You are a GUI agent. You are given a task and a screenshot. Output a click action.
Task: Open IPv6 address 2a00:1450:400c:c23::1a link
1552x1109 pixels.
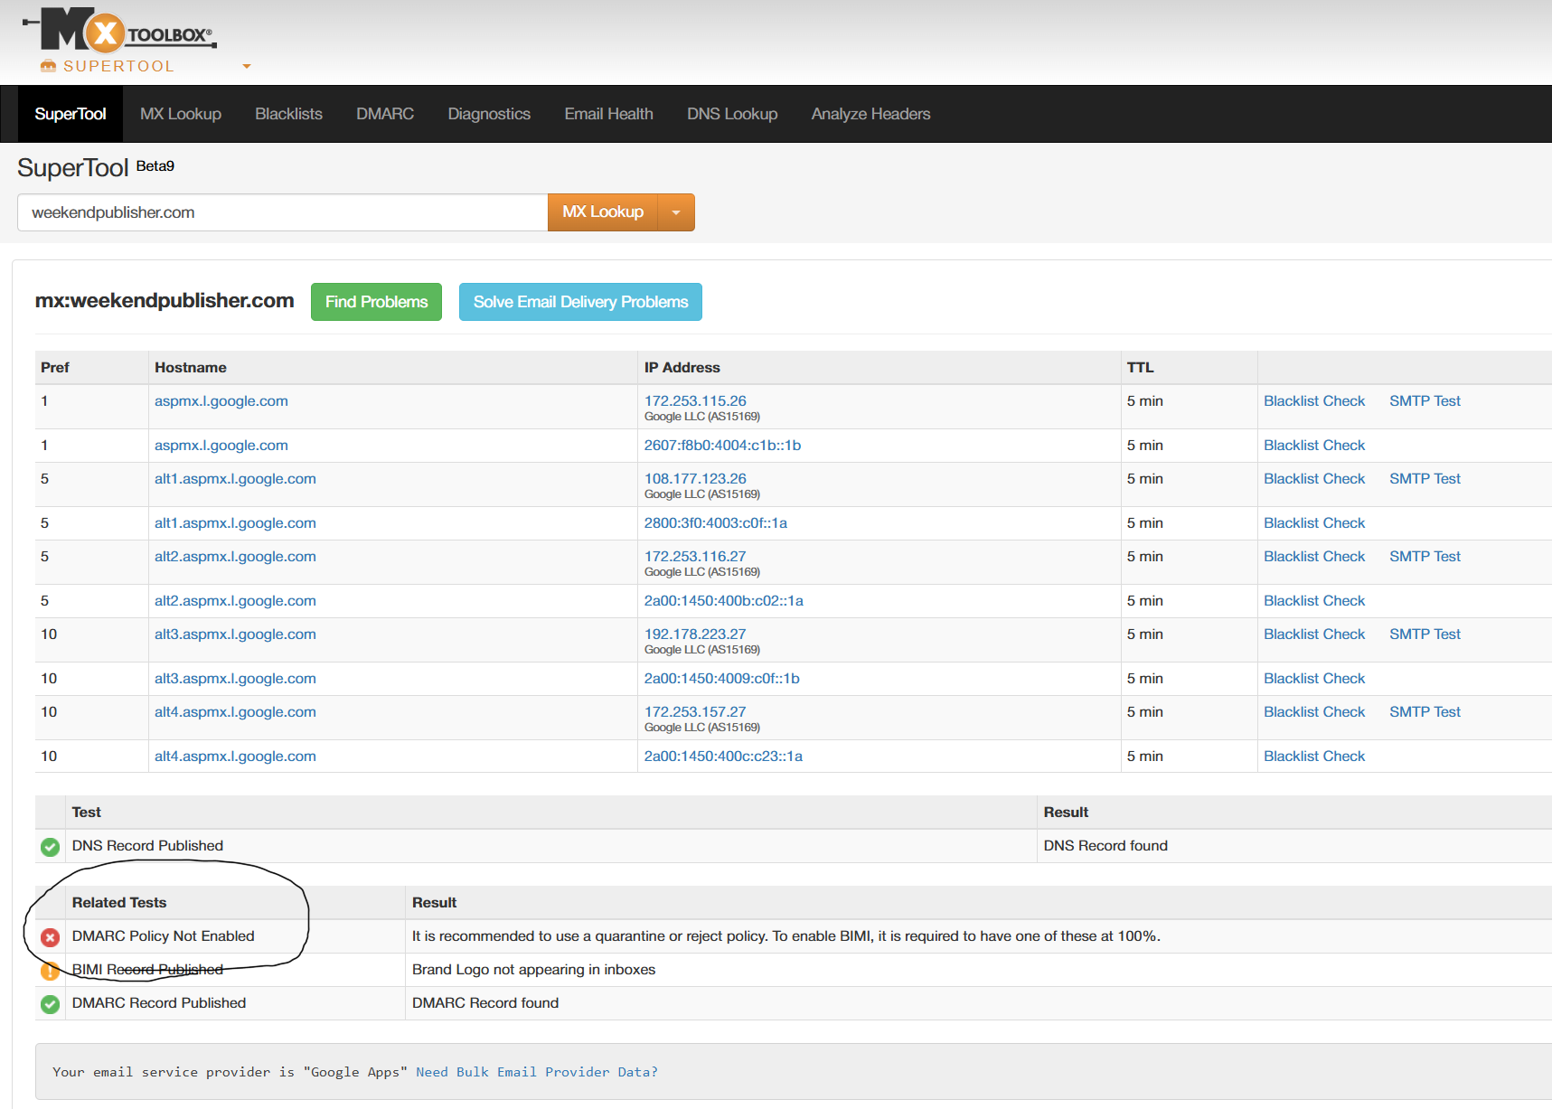[723, 757]
